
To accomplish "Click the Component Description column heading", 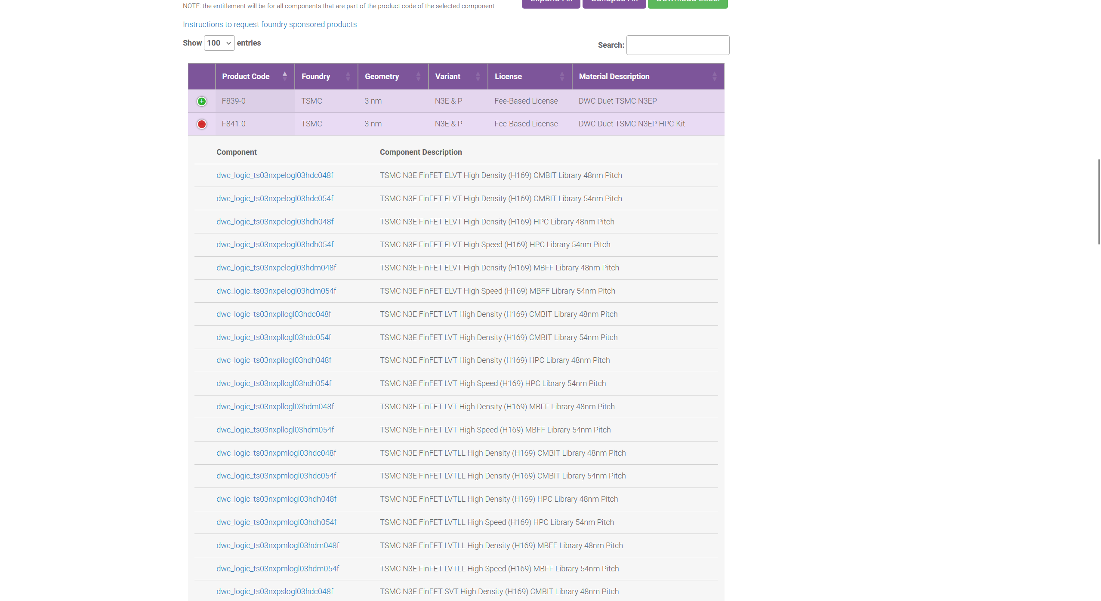I will (421, 152).
